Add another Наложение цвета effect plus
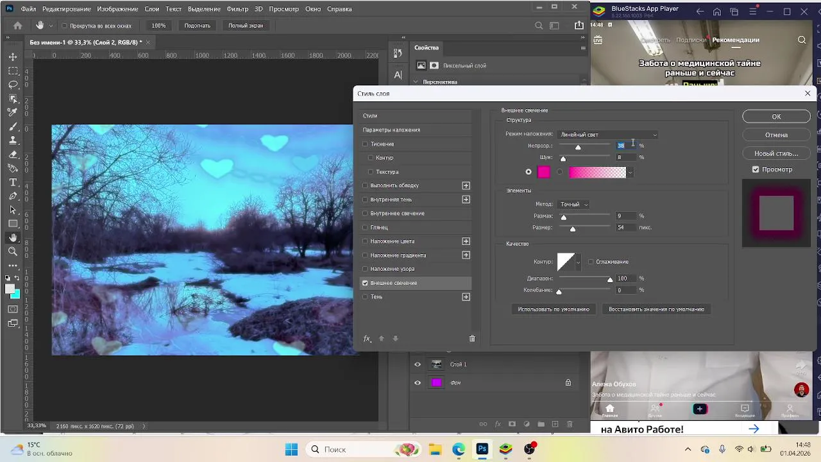This screenshot has height=462, width=821. point(466,241)
